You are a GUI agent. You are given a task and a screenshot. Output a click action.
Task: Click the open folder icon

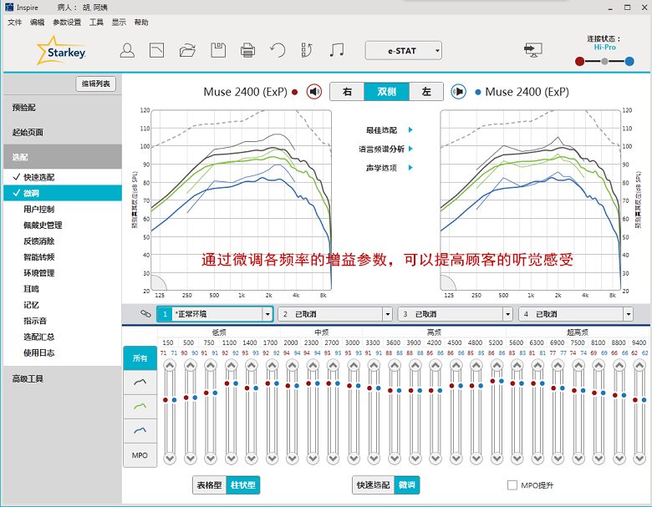(187, 51)
